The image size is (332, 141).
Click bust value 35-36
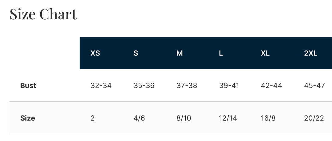click(144, 86)
